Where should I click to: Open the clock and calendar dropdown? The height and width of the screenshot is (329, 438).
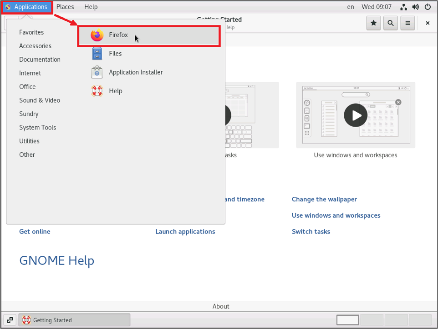tap(376, 7)
